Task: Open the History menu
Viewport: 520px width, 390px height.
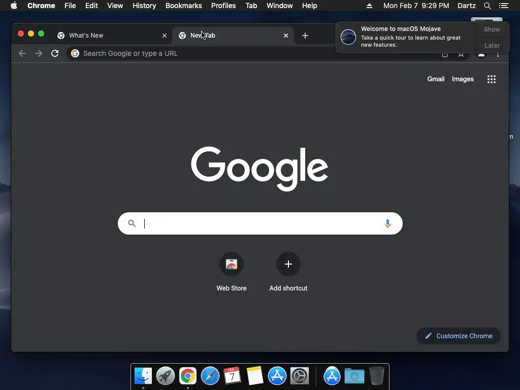Action: point(144,6)
